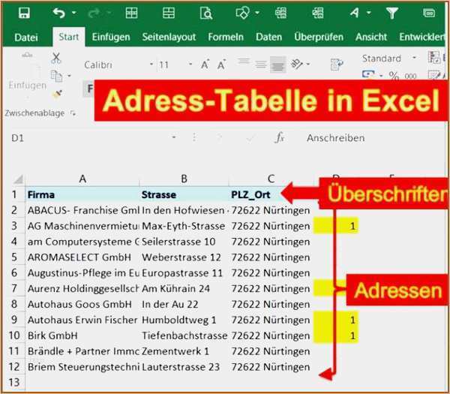Open the Calibri font name dropdown

coord(151,65)
